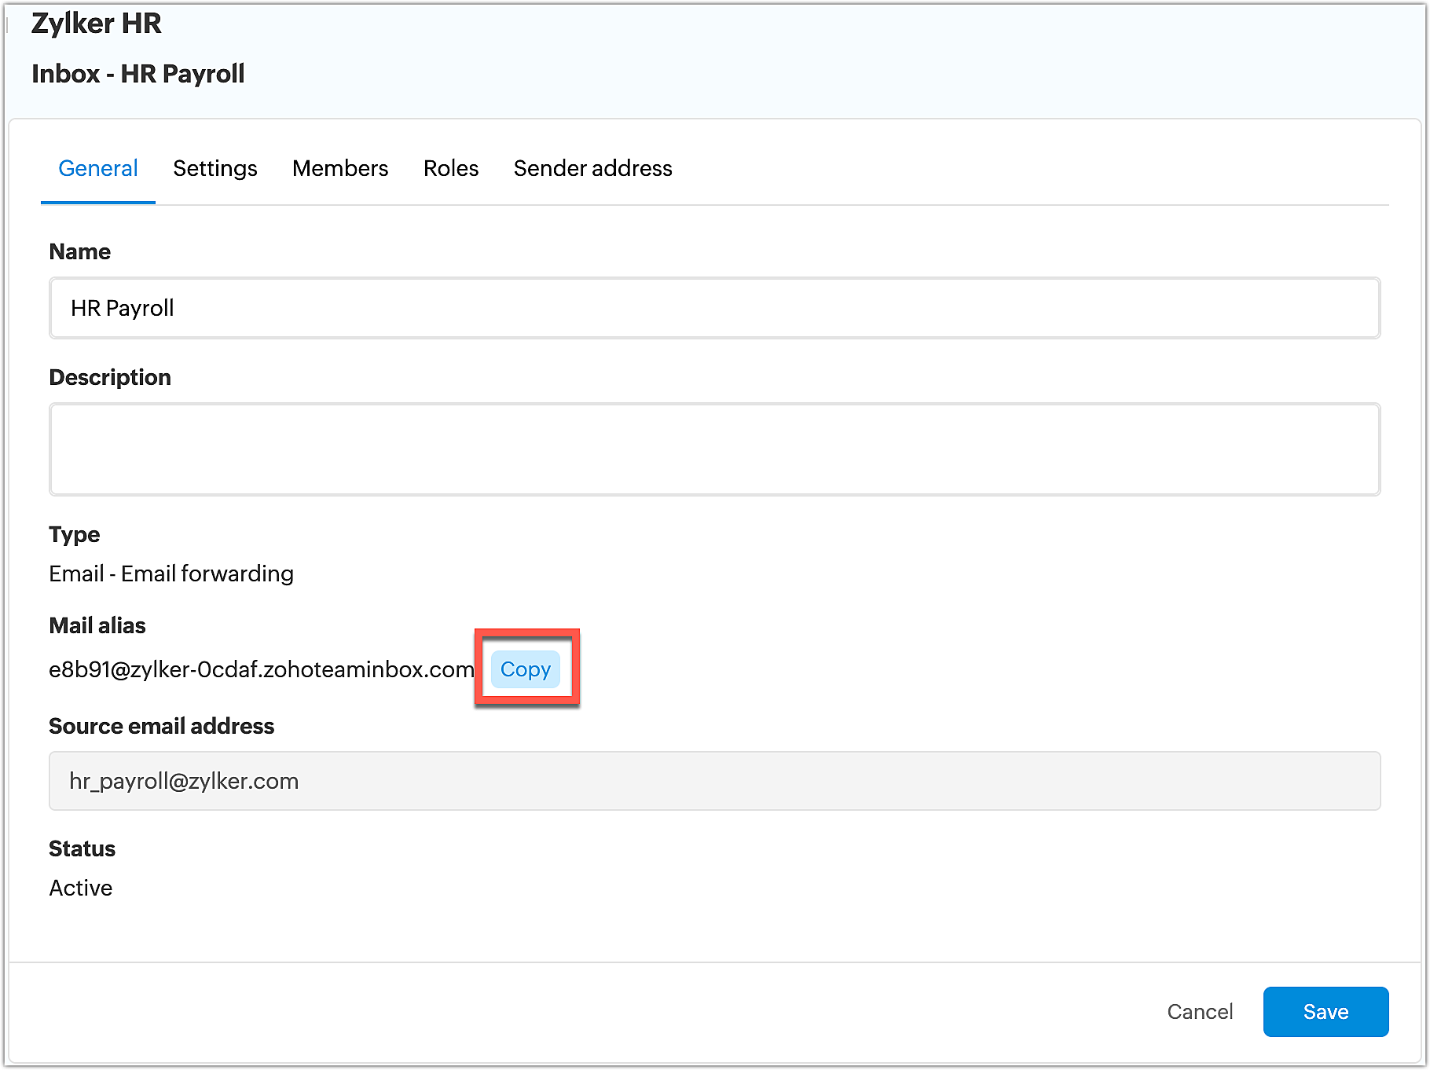Select the Roles tab

pos(451,168)
